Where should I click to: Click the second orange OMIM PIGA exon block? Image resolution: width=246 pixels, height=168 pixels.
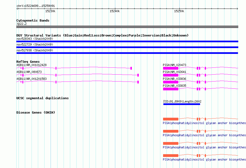click(x=171, y=131)
